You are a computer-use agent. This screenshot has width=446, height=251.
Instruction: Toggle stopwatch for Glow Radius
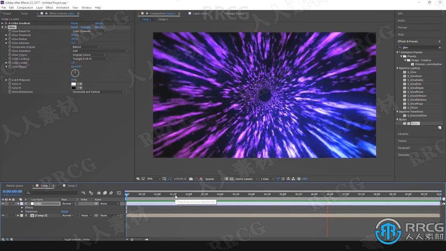[x=10, y=39]
